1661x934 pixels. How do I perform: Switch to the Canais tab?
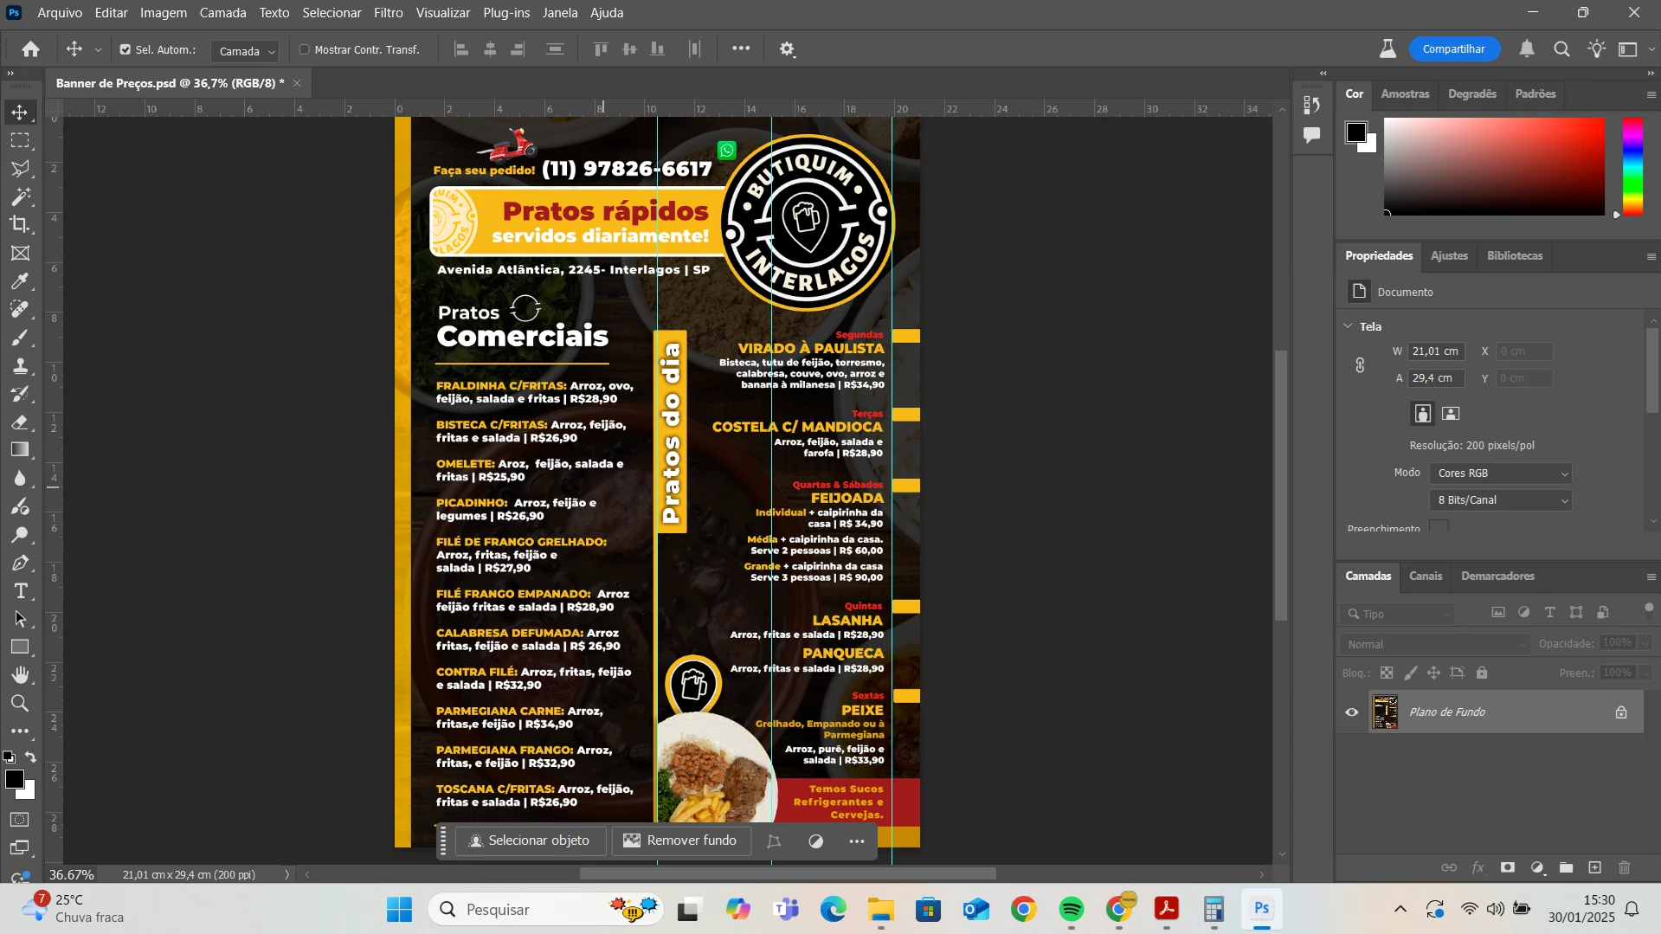click(1426, 577)
